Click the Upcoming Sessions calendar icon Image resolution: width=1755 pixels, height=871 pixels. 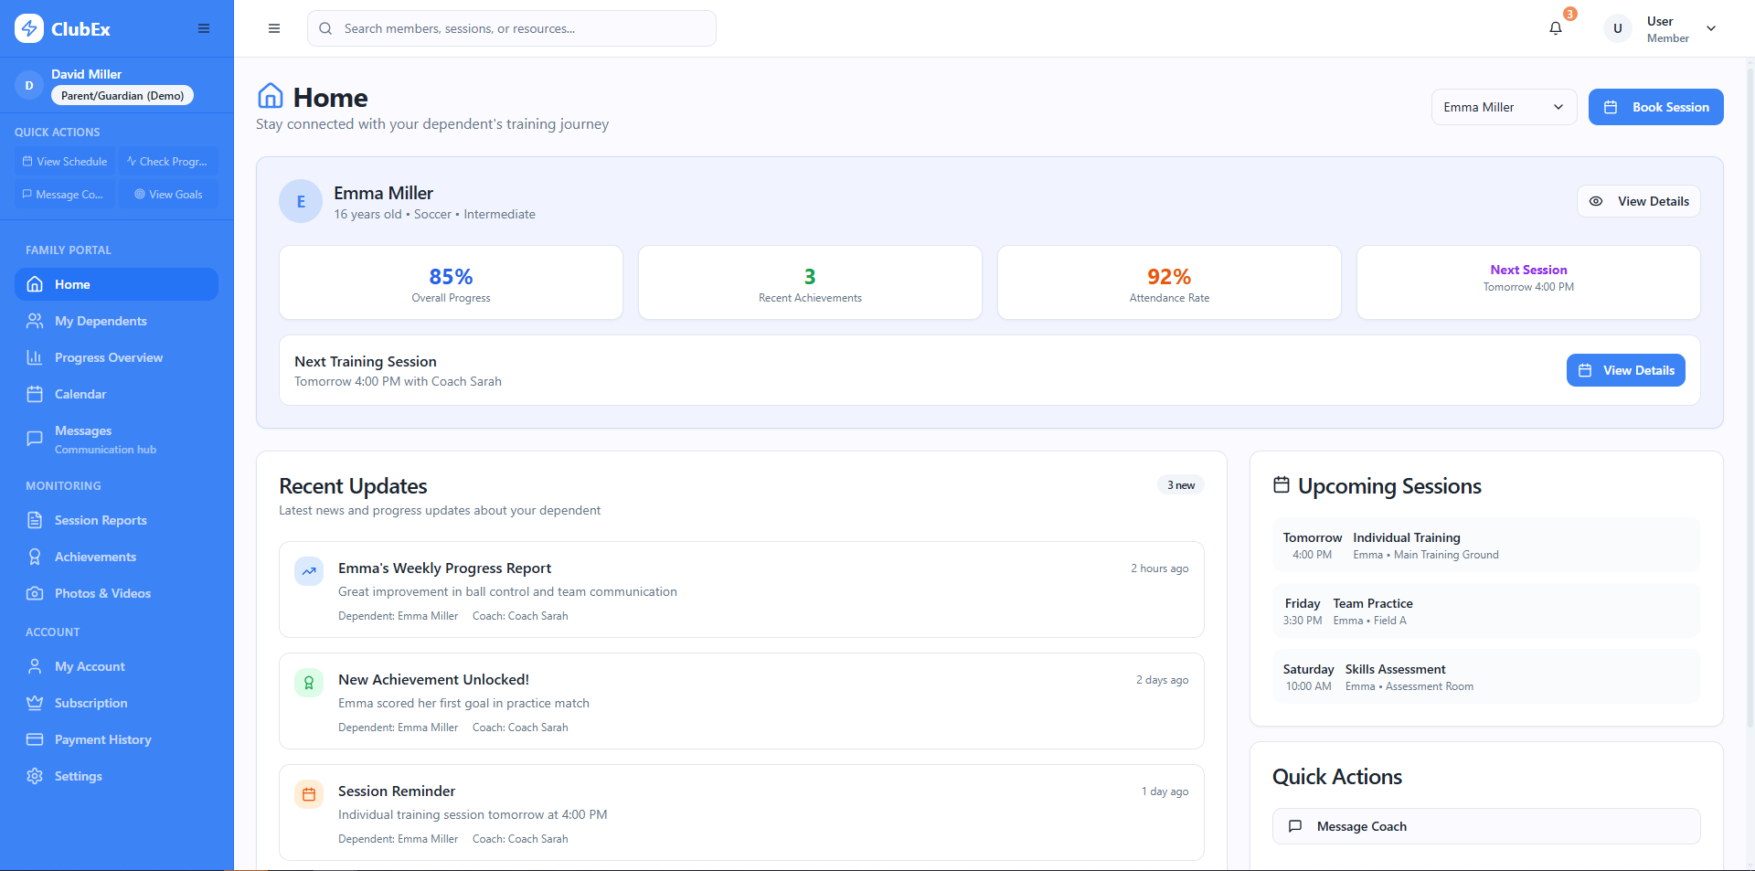click(x=1282, y=485)
